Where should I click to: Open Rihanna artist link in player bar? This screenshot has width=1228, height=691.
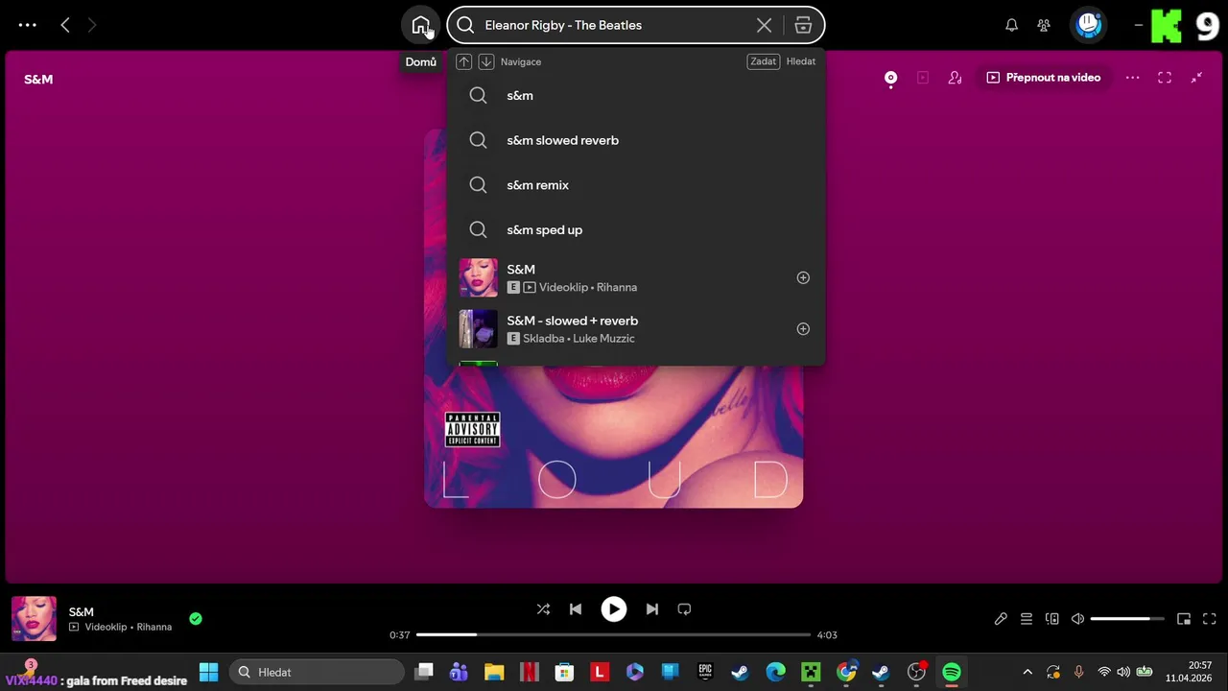153,627
